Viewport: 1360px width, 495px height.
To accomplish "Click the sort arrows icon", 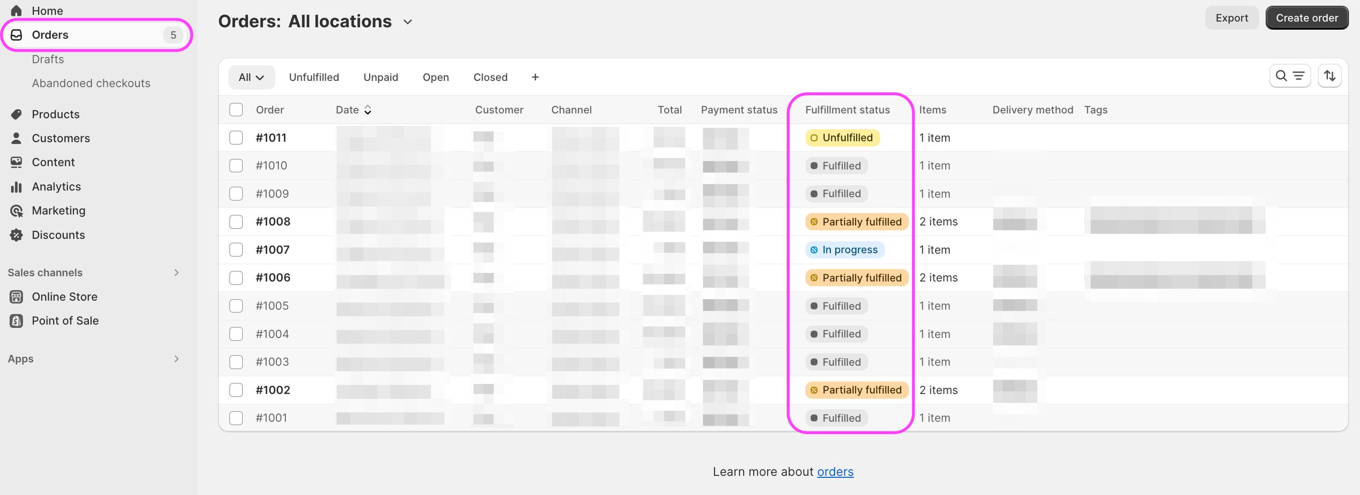I will (1330, 76).
